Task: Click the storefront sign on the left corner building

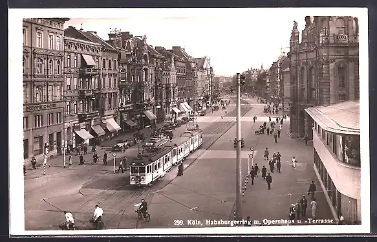Action: coord(41,107)
